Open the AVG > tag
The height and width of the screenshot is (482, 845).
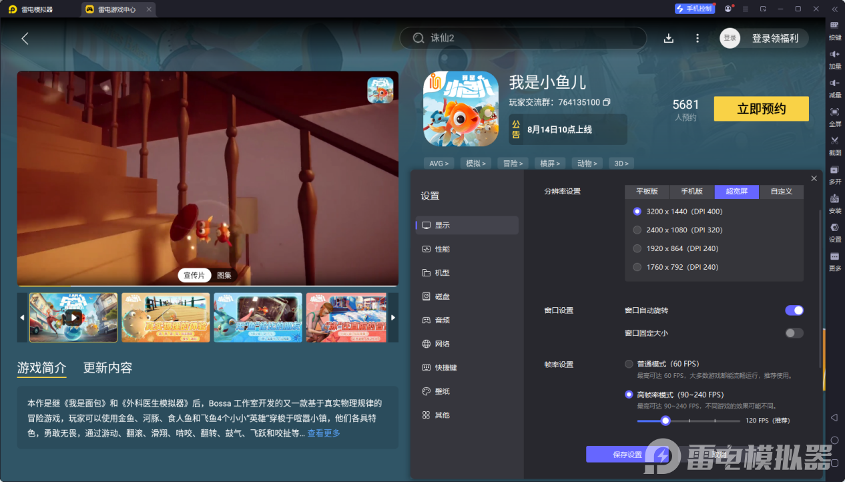pos(439,163)
